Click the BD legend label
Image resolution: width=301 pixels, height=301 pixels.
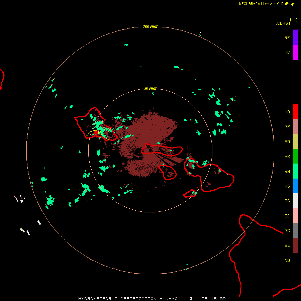point(287,142)
